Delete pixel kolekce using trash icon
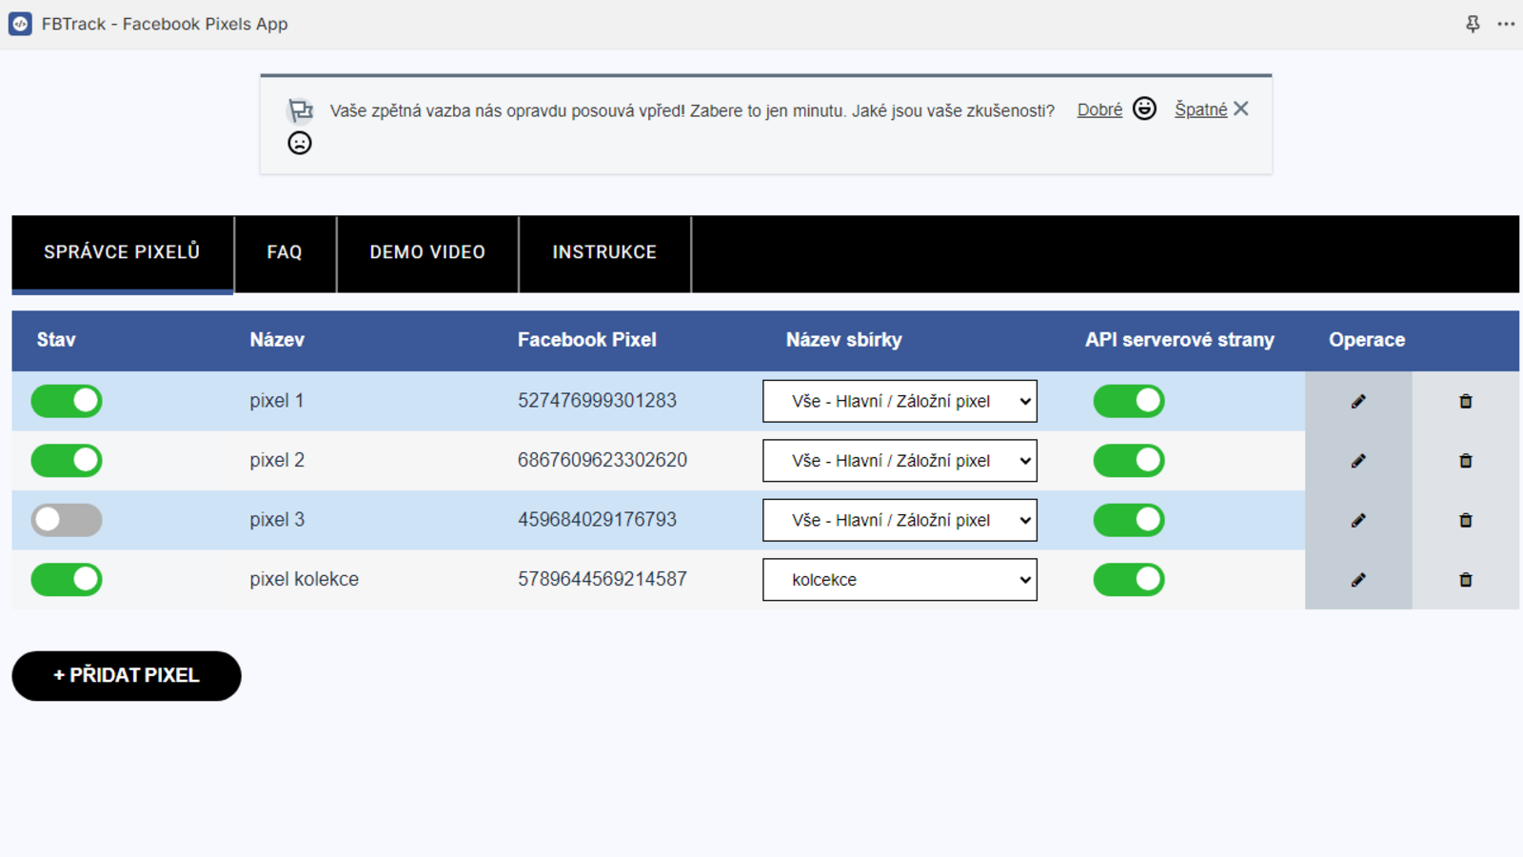 click(1466, 580)
